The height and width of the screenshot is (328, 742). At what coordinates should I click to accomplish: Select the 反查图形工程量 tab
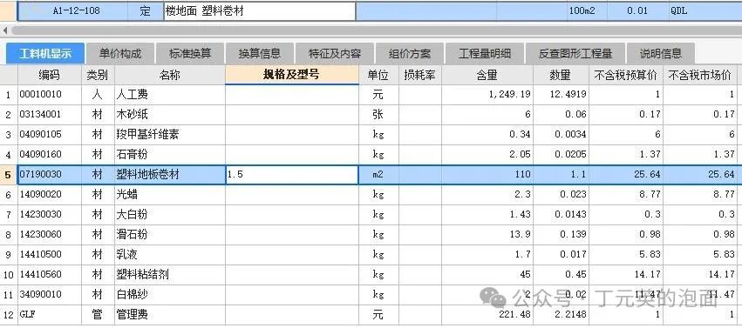pyautogui.click(x=575, y=53)
